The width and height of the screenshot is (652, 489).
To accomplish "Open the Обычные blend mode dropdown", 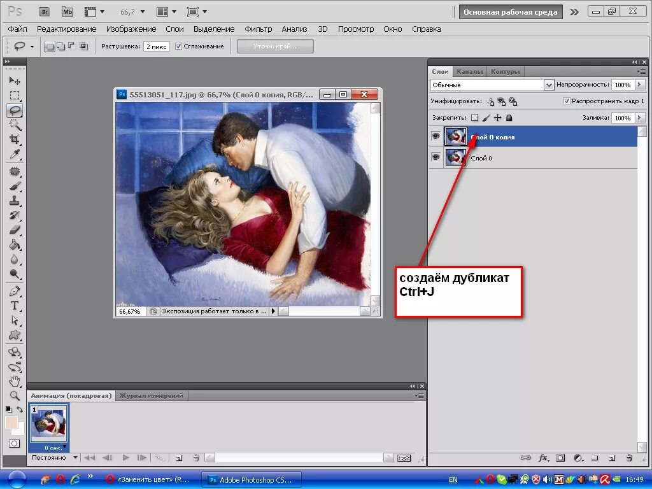I will pyautogui.click(x=548, y=85).
